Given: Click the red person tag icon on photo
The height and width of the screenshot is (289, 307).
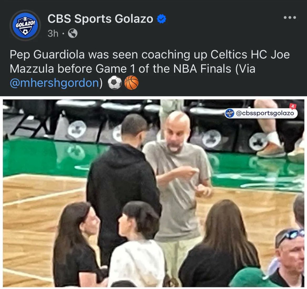Looking at the screenshot, I should pyautogui.click(x=293, y=106).
